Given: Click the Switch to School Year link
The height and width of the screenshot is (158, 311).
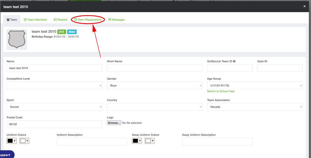Looking at the screenshot, I should (221, 91).
